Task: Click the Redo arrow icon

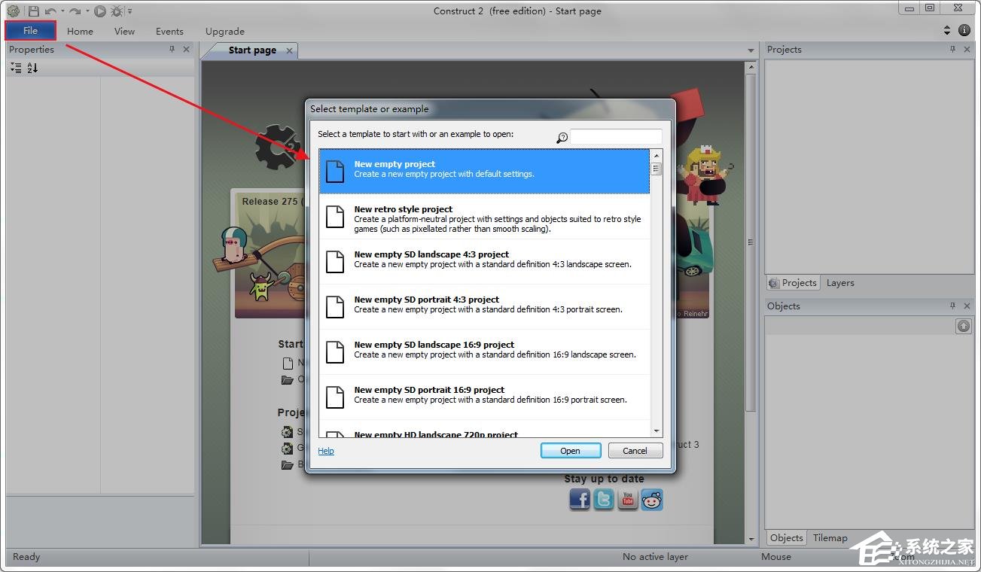Action: [x=75, y=11]
